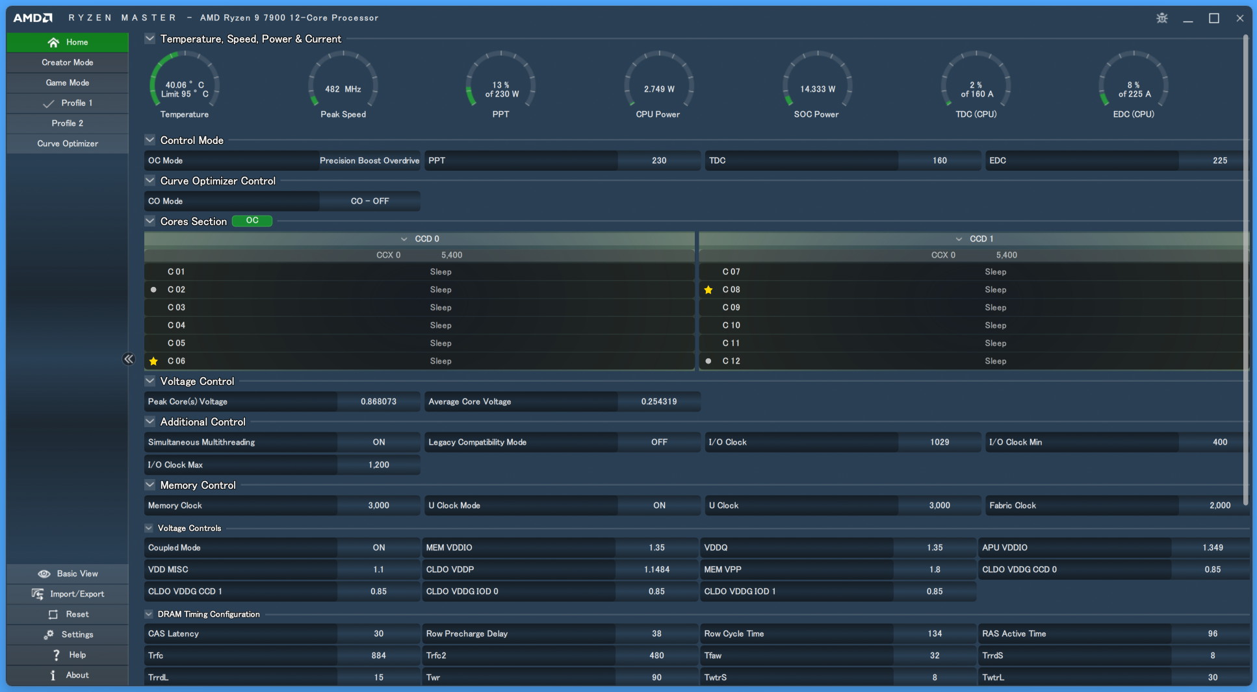Open Game Mode profile
Viewport: 1257px width, 692px height.
tap(68, 82)
